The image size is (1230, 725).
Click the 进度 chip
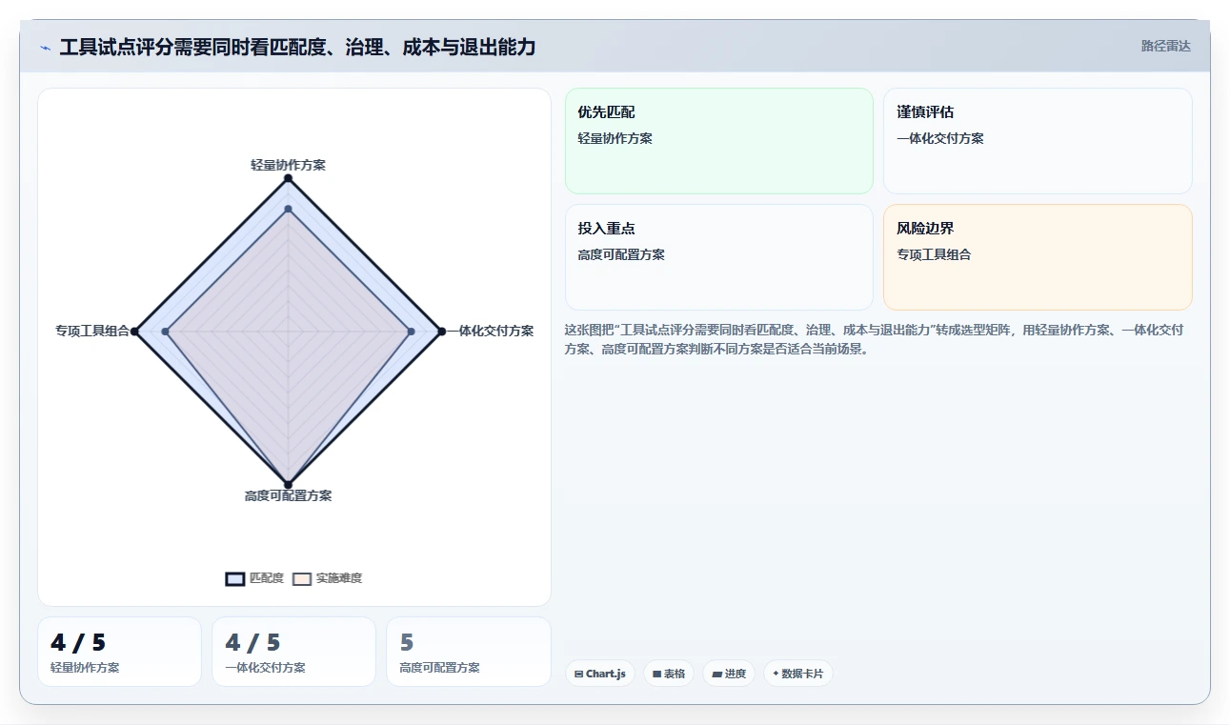tap(729, 674)
